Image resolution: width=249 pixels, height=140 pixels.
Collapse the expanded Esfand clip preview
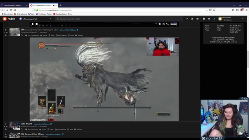[x=22, y=35]
